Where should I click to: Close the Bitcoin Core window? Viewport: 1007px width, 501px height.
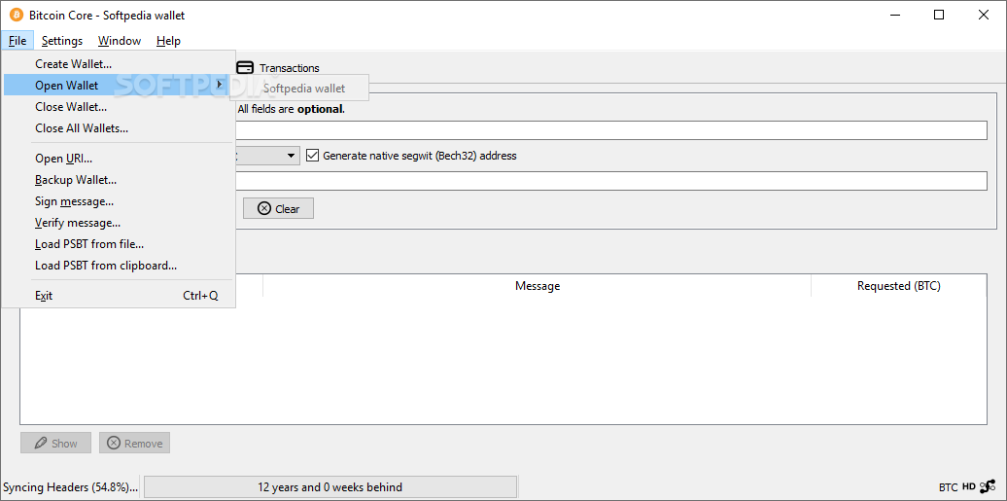click(984, 15)
